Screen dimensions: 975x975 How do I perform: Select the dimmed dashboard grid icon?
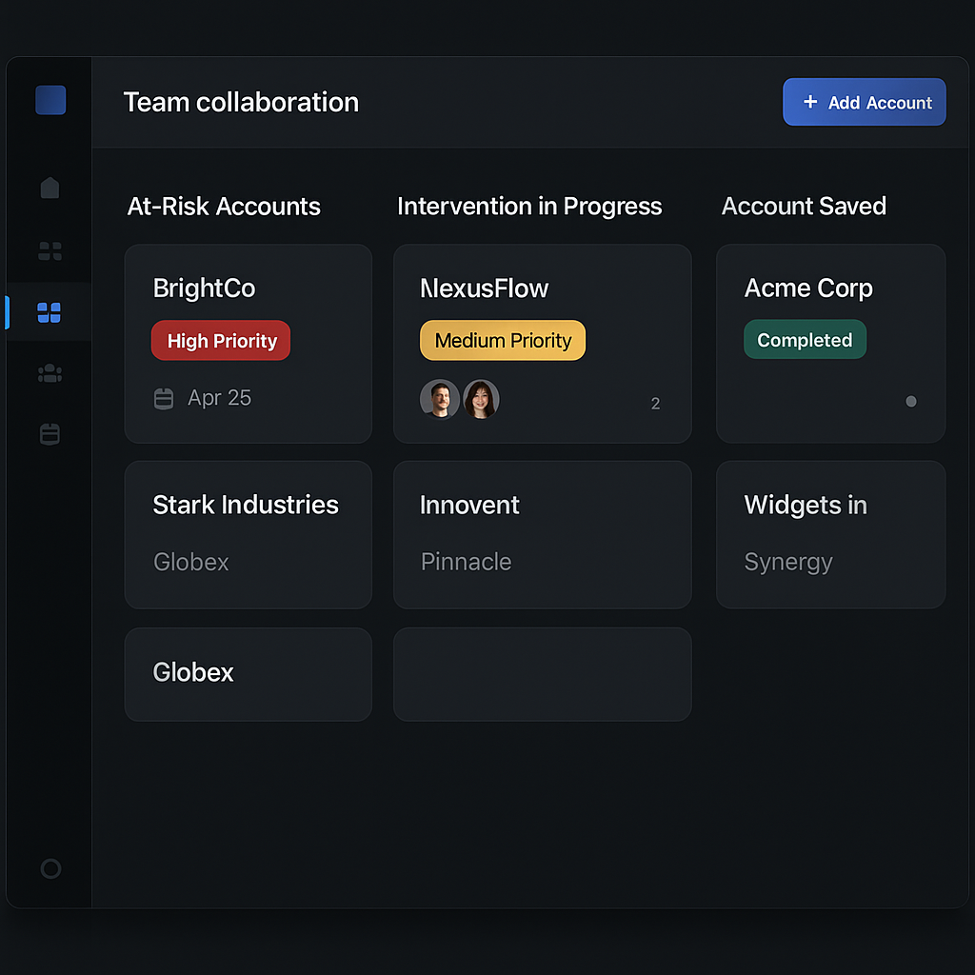pyautogui.click(x=50, y=251)
